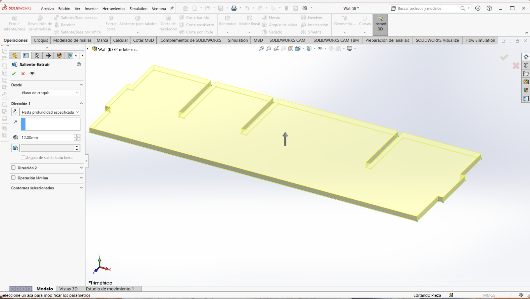Viewport: 530px width, 299px height.
Task: Open the Simulation menu
Action: (138, 9)
